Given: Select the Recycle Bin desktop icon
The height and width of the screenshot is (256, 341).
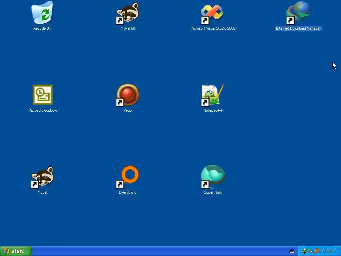Looking at the screenshot, I should click(x=42, y=12).
